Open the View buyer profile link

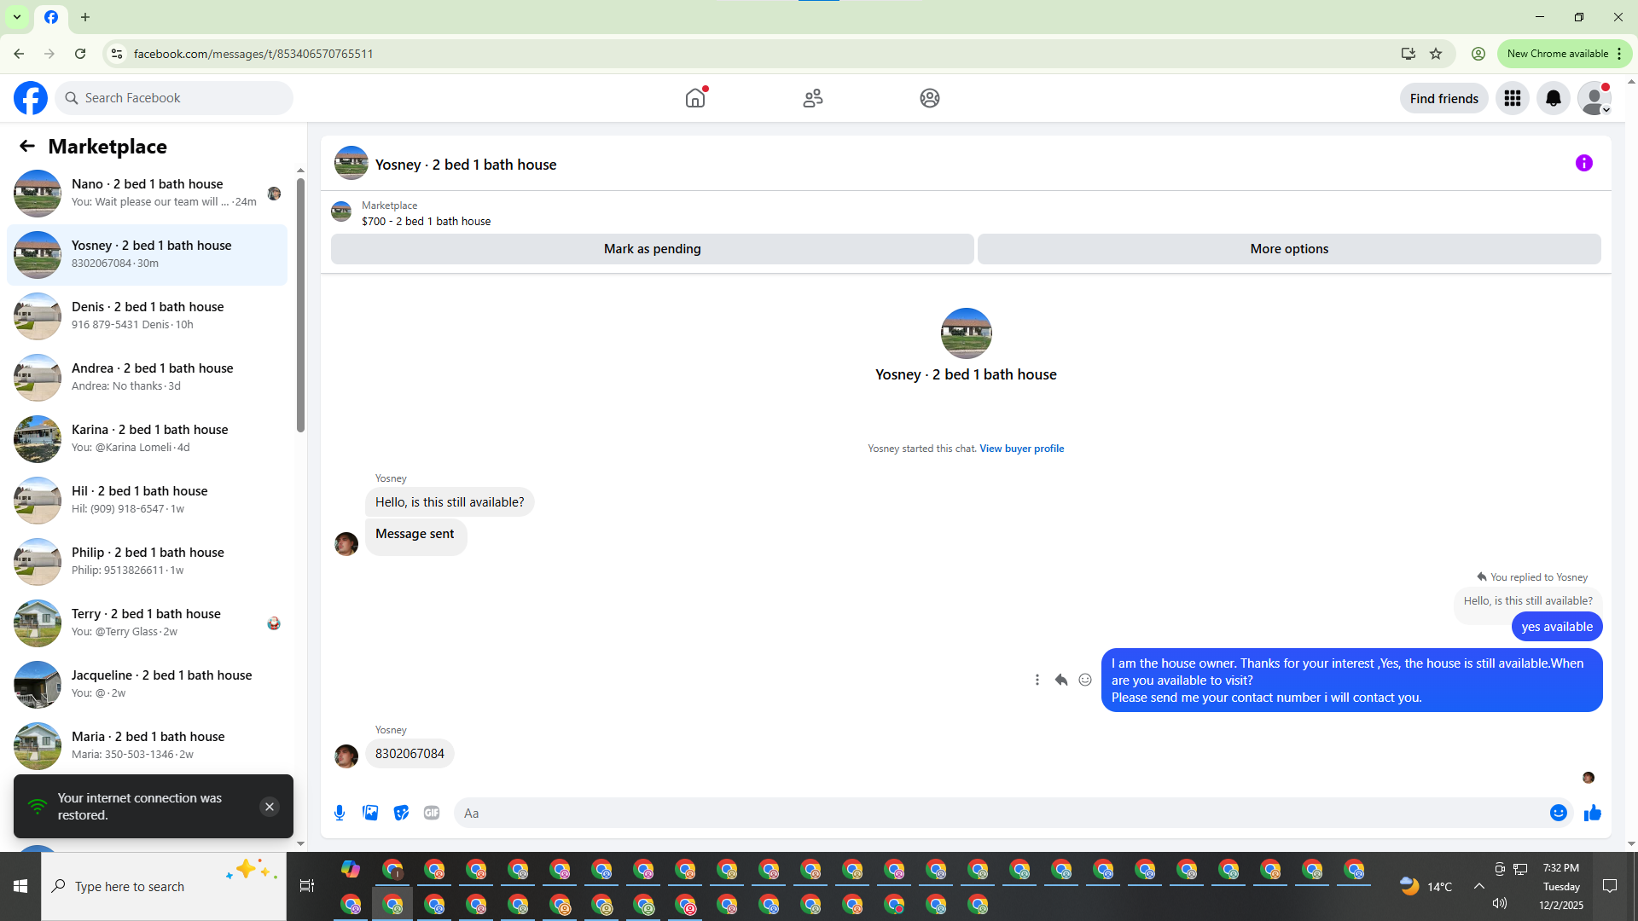(1021, 449)
